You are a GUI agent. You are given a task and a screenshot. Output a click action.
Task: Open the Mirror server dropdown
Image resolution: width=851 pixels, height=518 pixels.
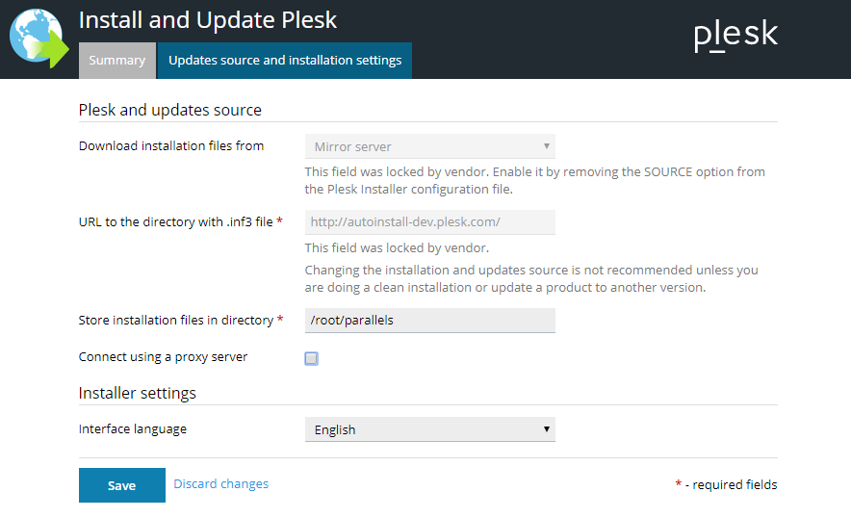point(430,146)
